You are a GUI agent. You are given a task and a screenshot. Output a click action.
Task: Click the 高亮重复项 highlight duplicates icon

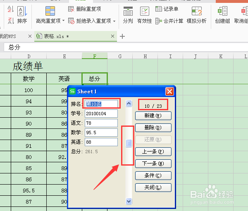coord(50,11)
